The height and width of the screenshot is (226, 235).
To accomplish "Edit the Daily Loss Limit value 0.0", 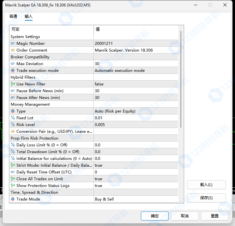I will pyautogui.click(x=136, y=145).
